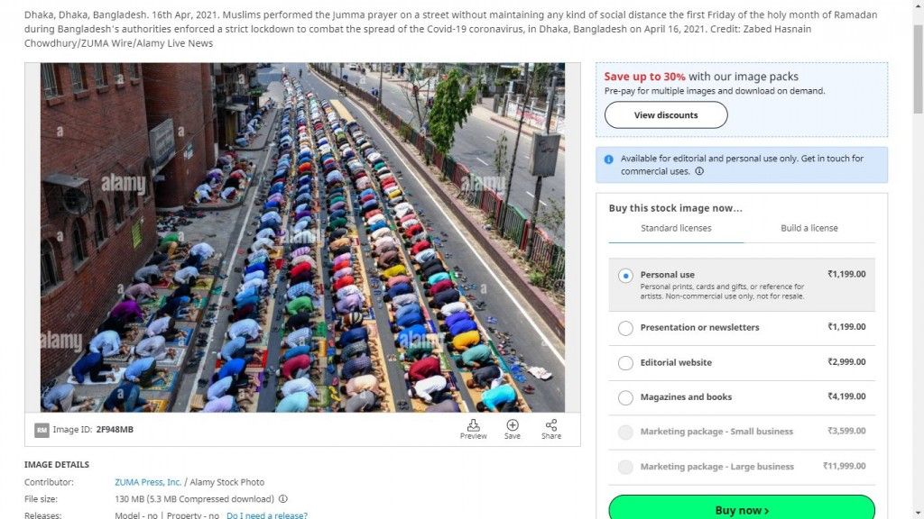Save image with the plus circle icon
The width and height of the screenshot is (924, 519).
[513, 425]
